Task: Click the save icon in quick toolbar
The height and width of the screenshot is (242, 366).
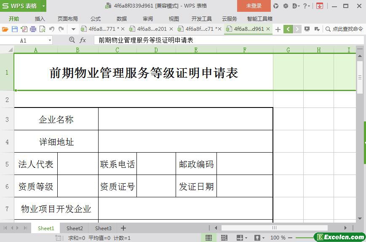Action: [15, 29]
